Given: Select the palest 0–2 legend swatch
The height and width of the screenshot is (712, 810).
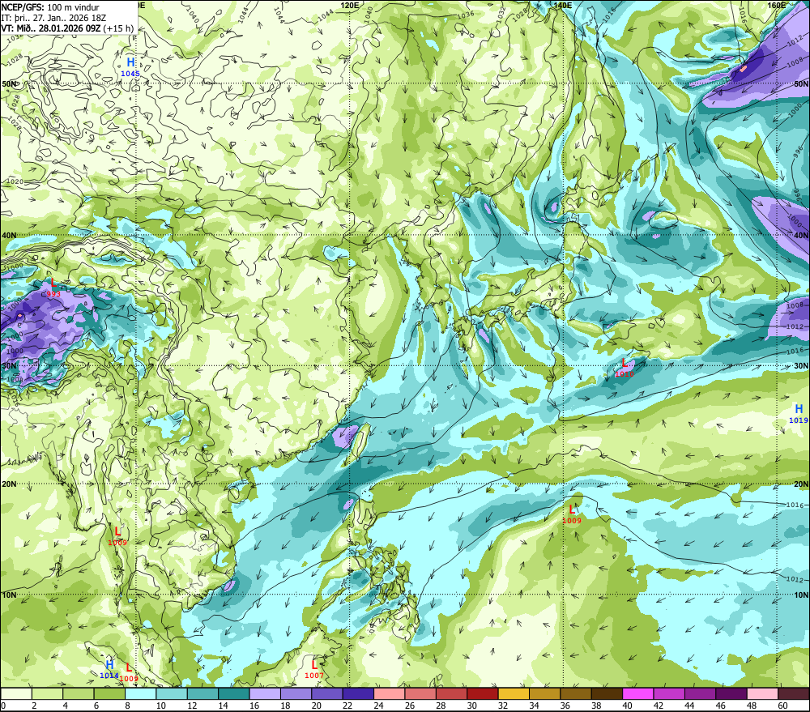Looking at the screenshot, I should (16, 693).
